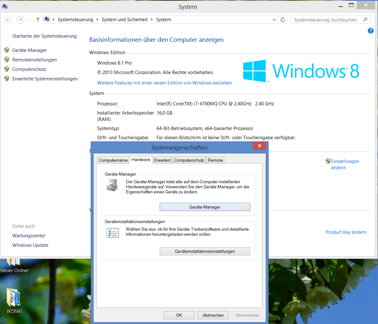Open Remoteeinstellungen in sidebar
378x324 pixels.
pos(34,59)
